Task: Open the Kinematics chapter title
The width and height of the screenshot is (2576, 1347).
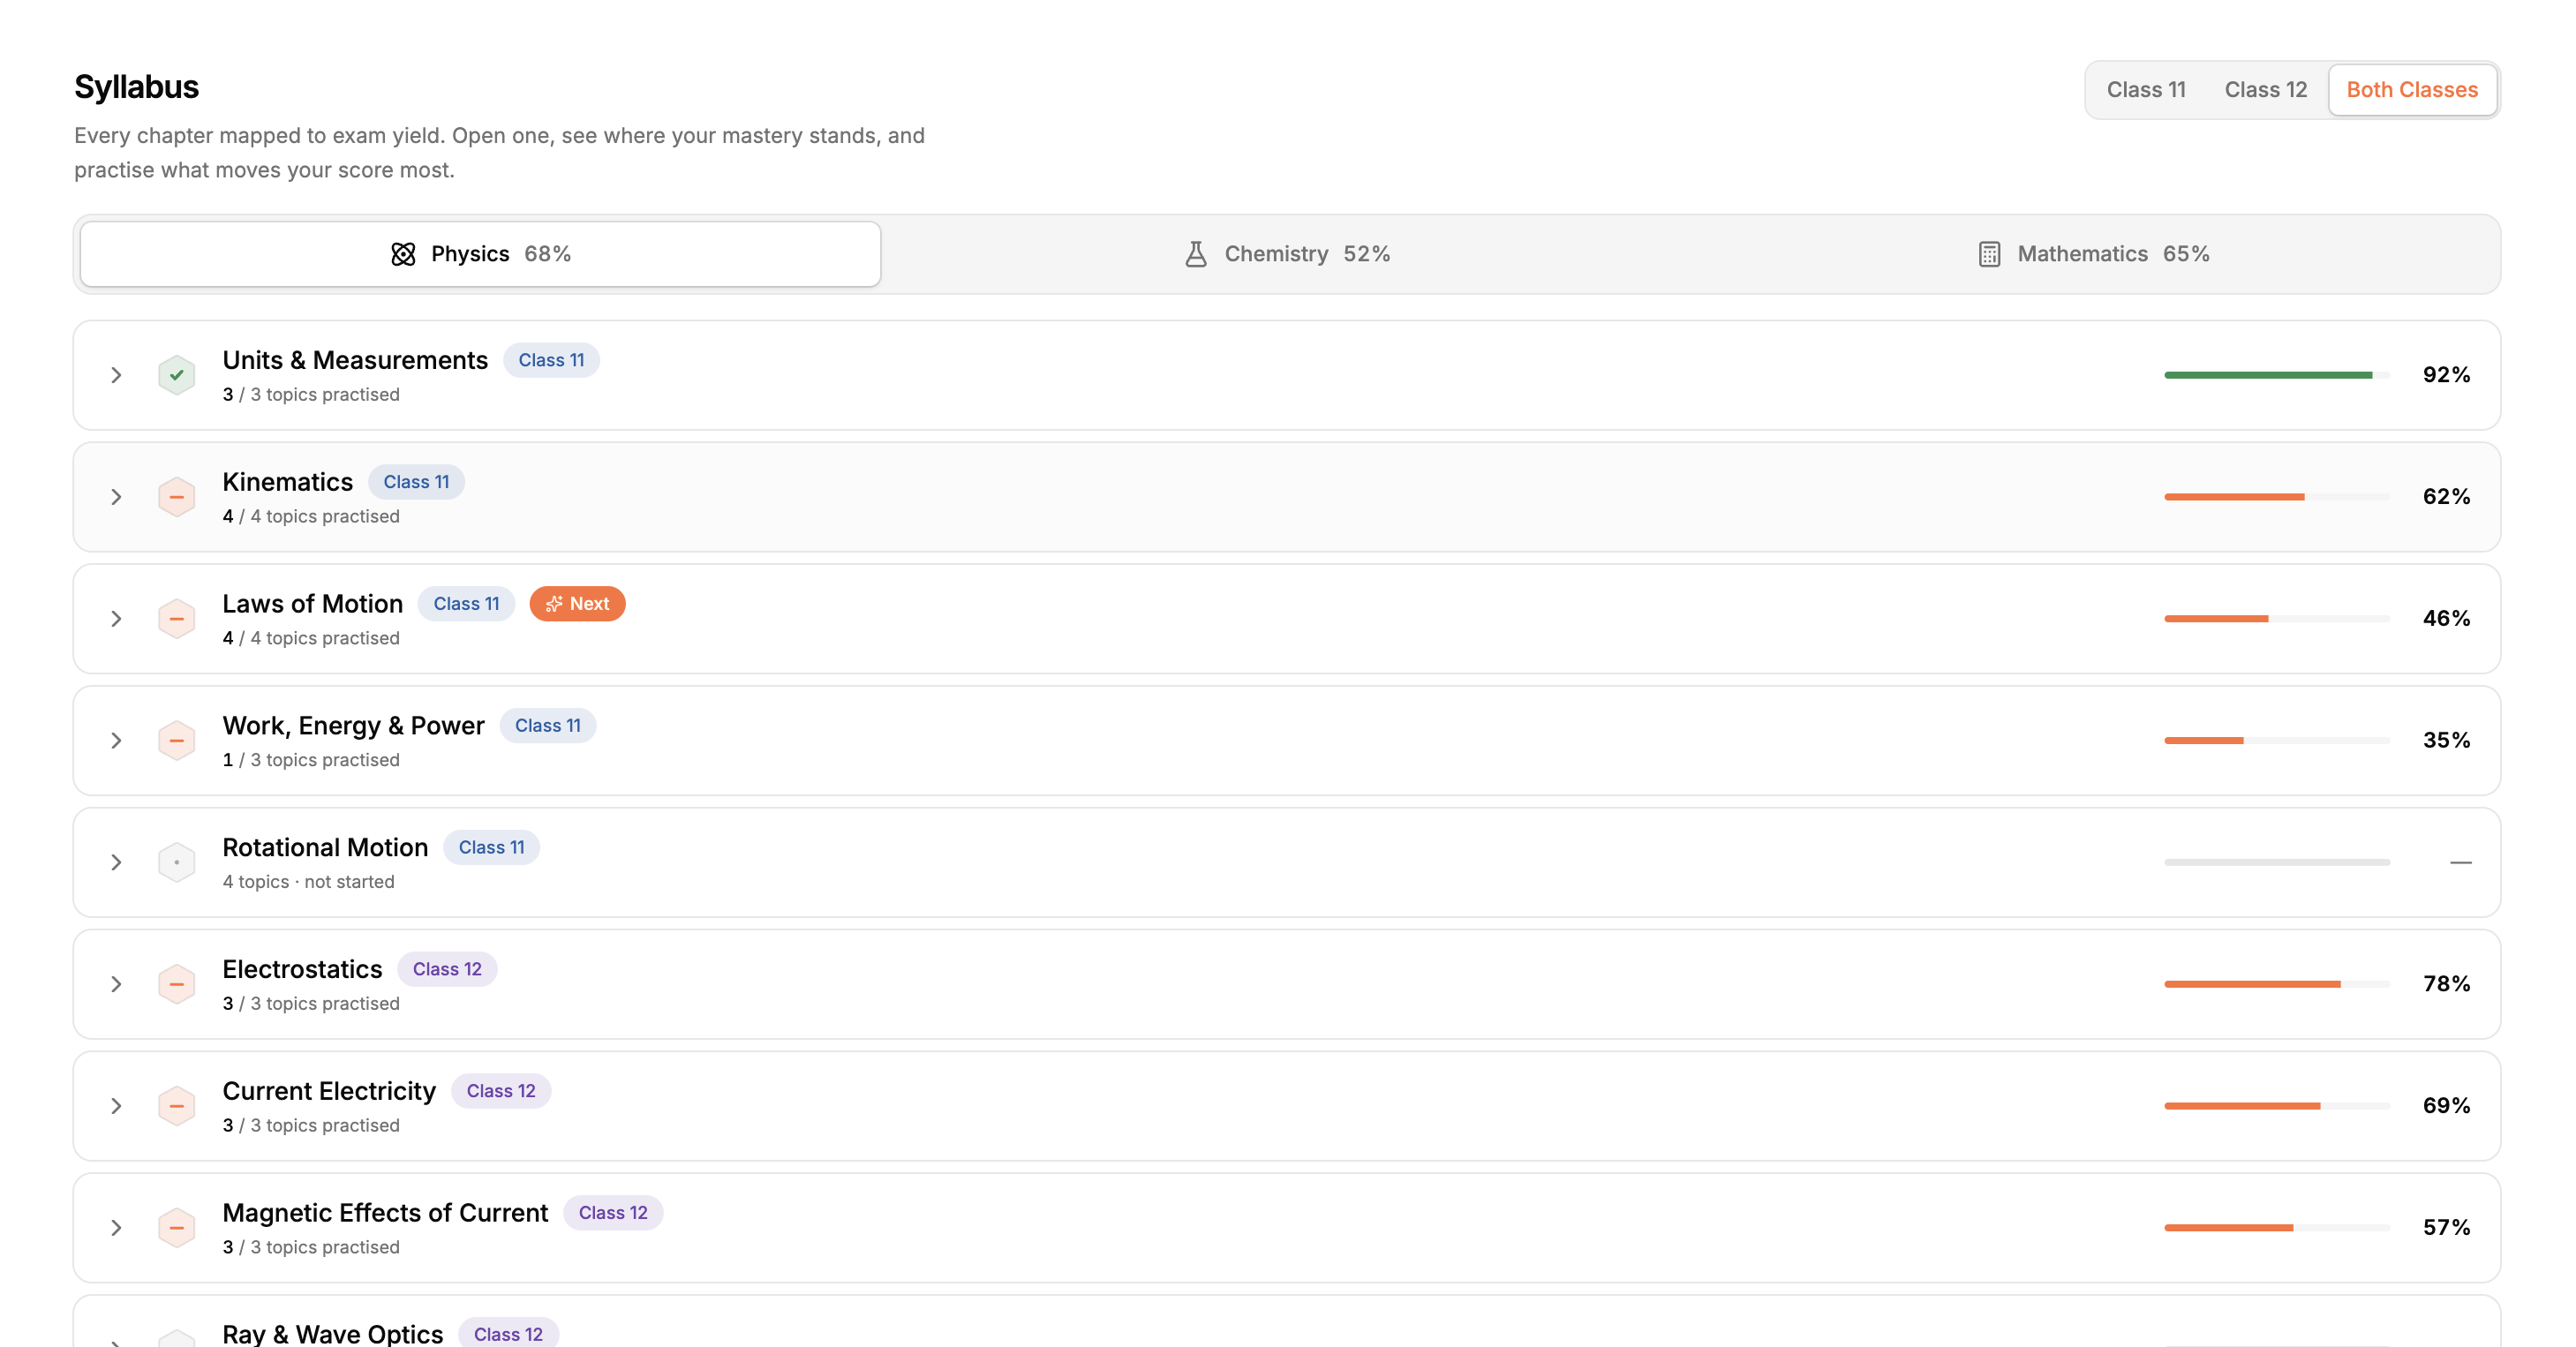Action: 287,482
